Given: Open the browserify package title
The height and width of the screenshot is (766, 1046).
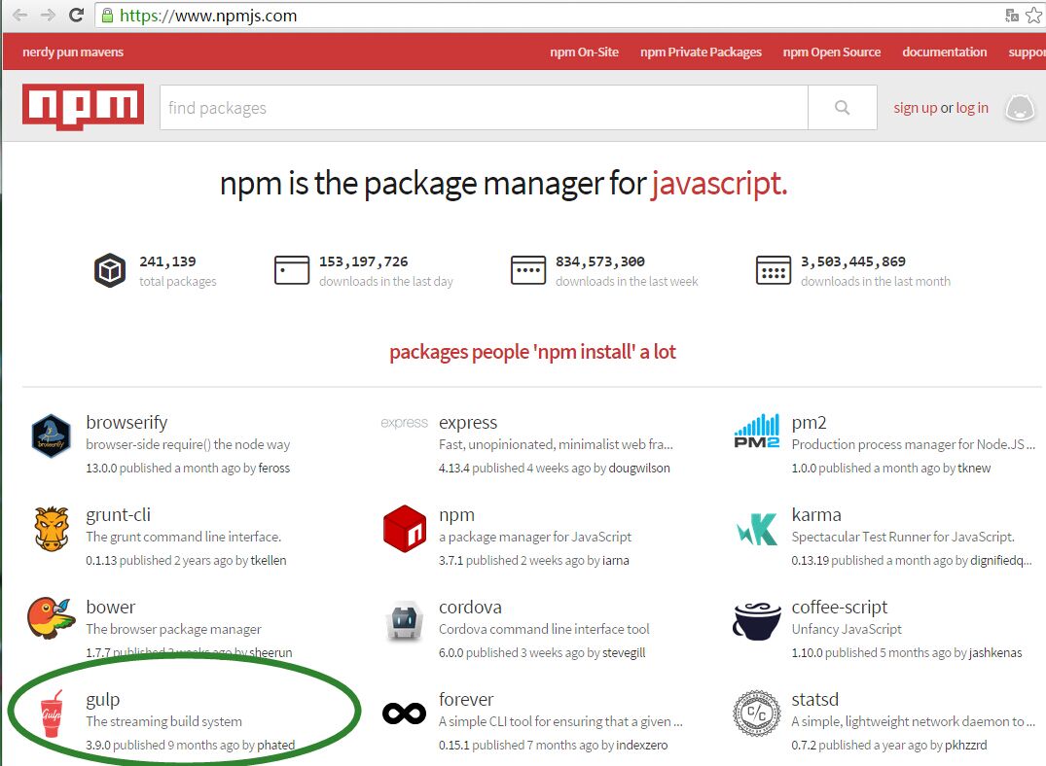Looking at the screenshot, I should tap(126, 423).
